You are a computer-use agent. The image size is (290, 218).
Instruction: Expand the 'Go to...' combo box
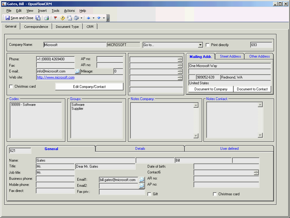tap(200, 45)
